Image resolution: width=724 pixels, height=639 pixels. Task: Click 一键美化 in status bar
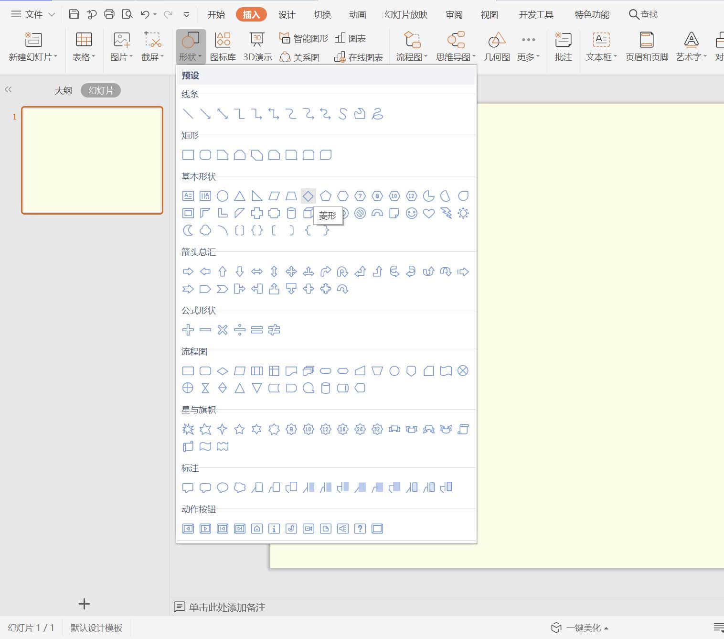pos(580,628)
